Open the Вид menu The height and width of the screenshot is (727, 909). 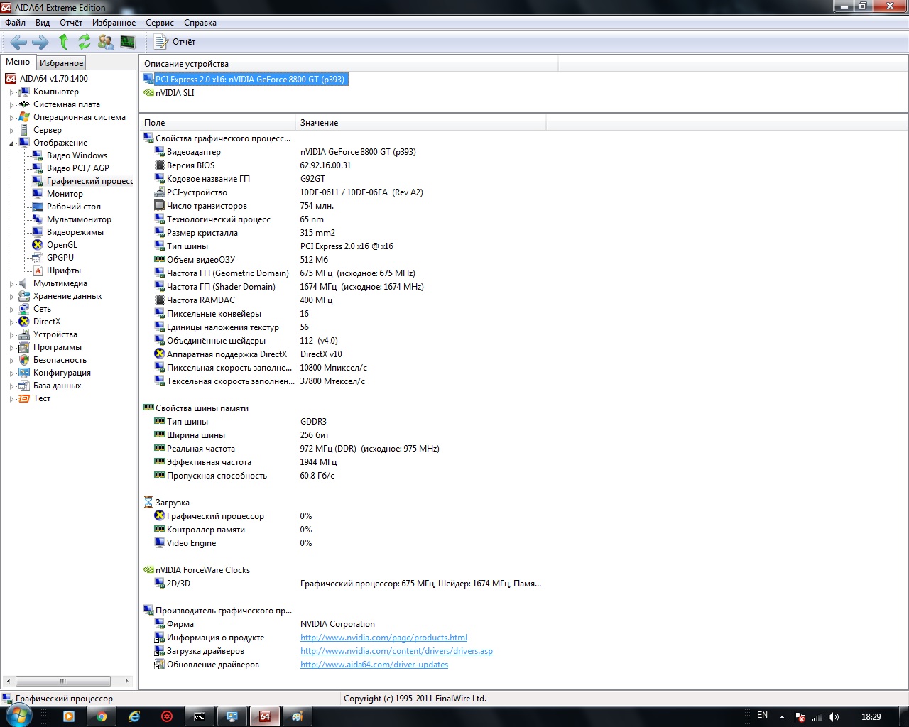click(x=43, y=23)
